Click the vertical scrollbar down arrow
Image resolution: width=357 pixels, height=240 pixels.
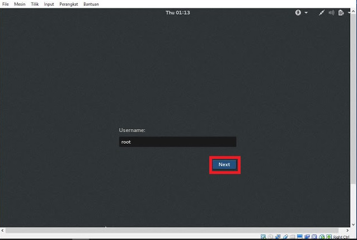point(353,224)
